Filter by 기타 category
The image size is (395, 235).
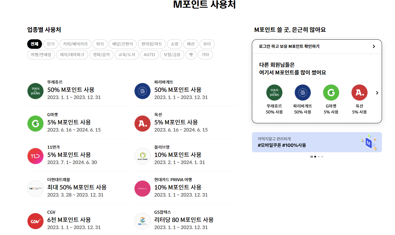click(205, 55)
